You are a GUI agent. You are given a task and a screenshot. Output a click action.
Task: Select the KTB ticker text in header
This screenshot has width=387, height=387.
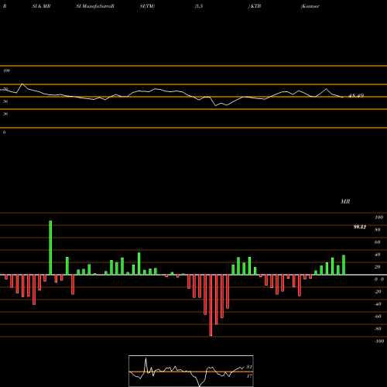[255, 6]
